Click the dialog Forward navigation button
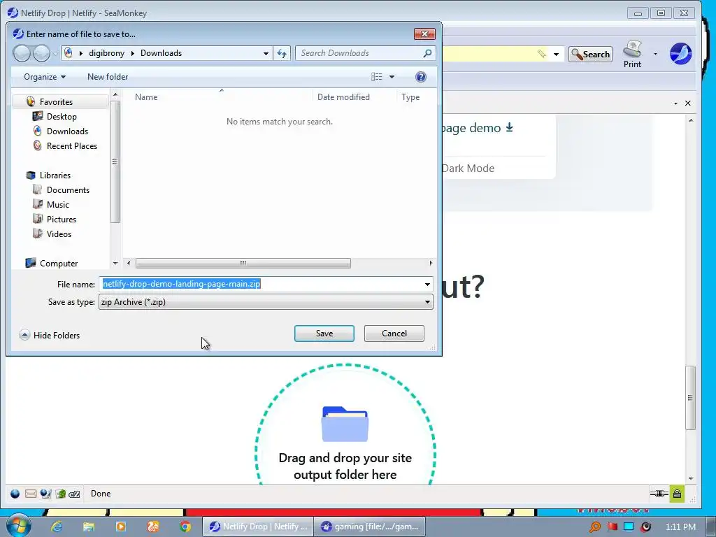This screenshot has height=537, width=716. [x=41, y=53]
